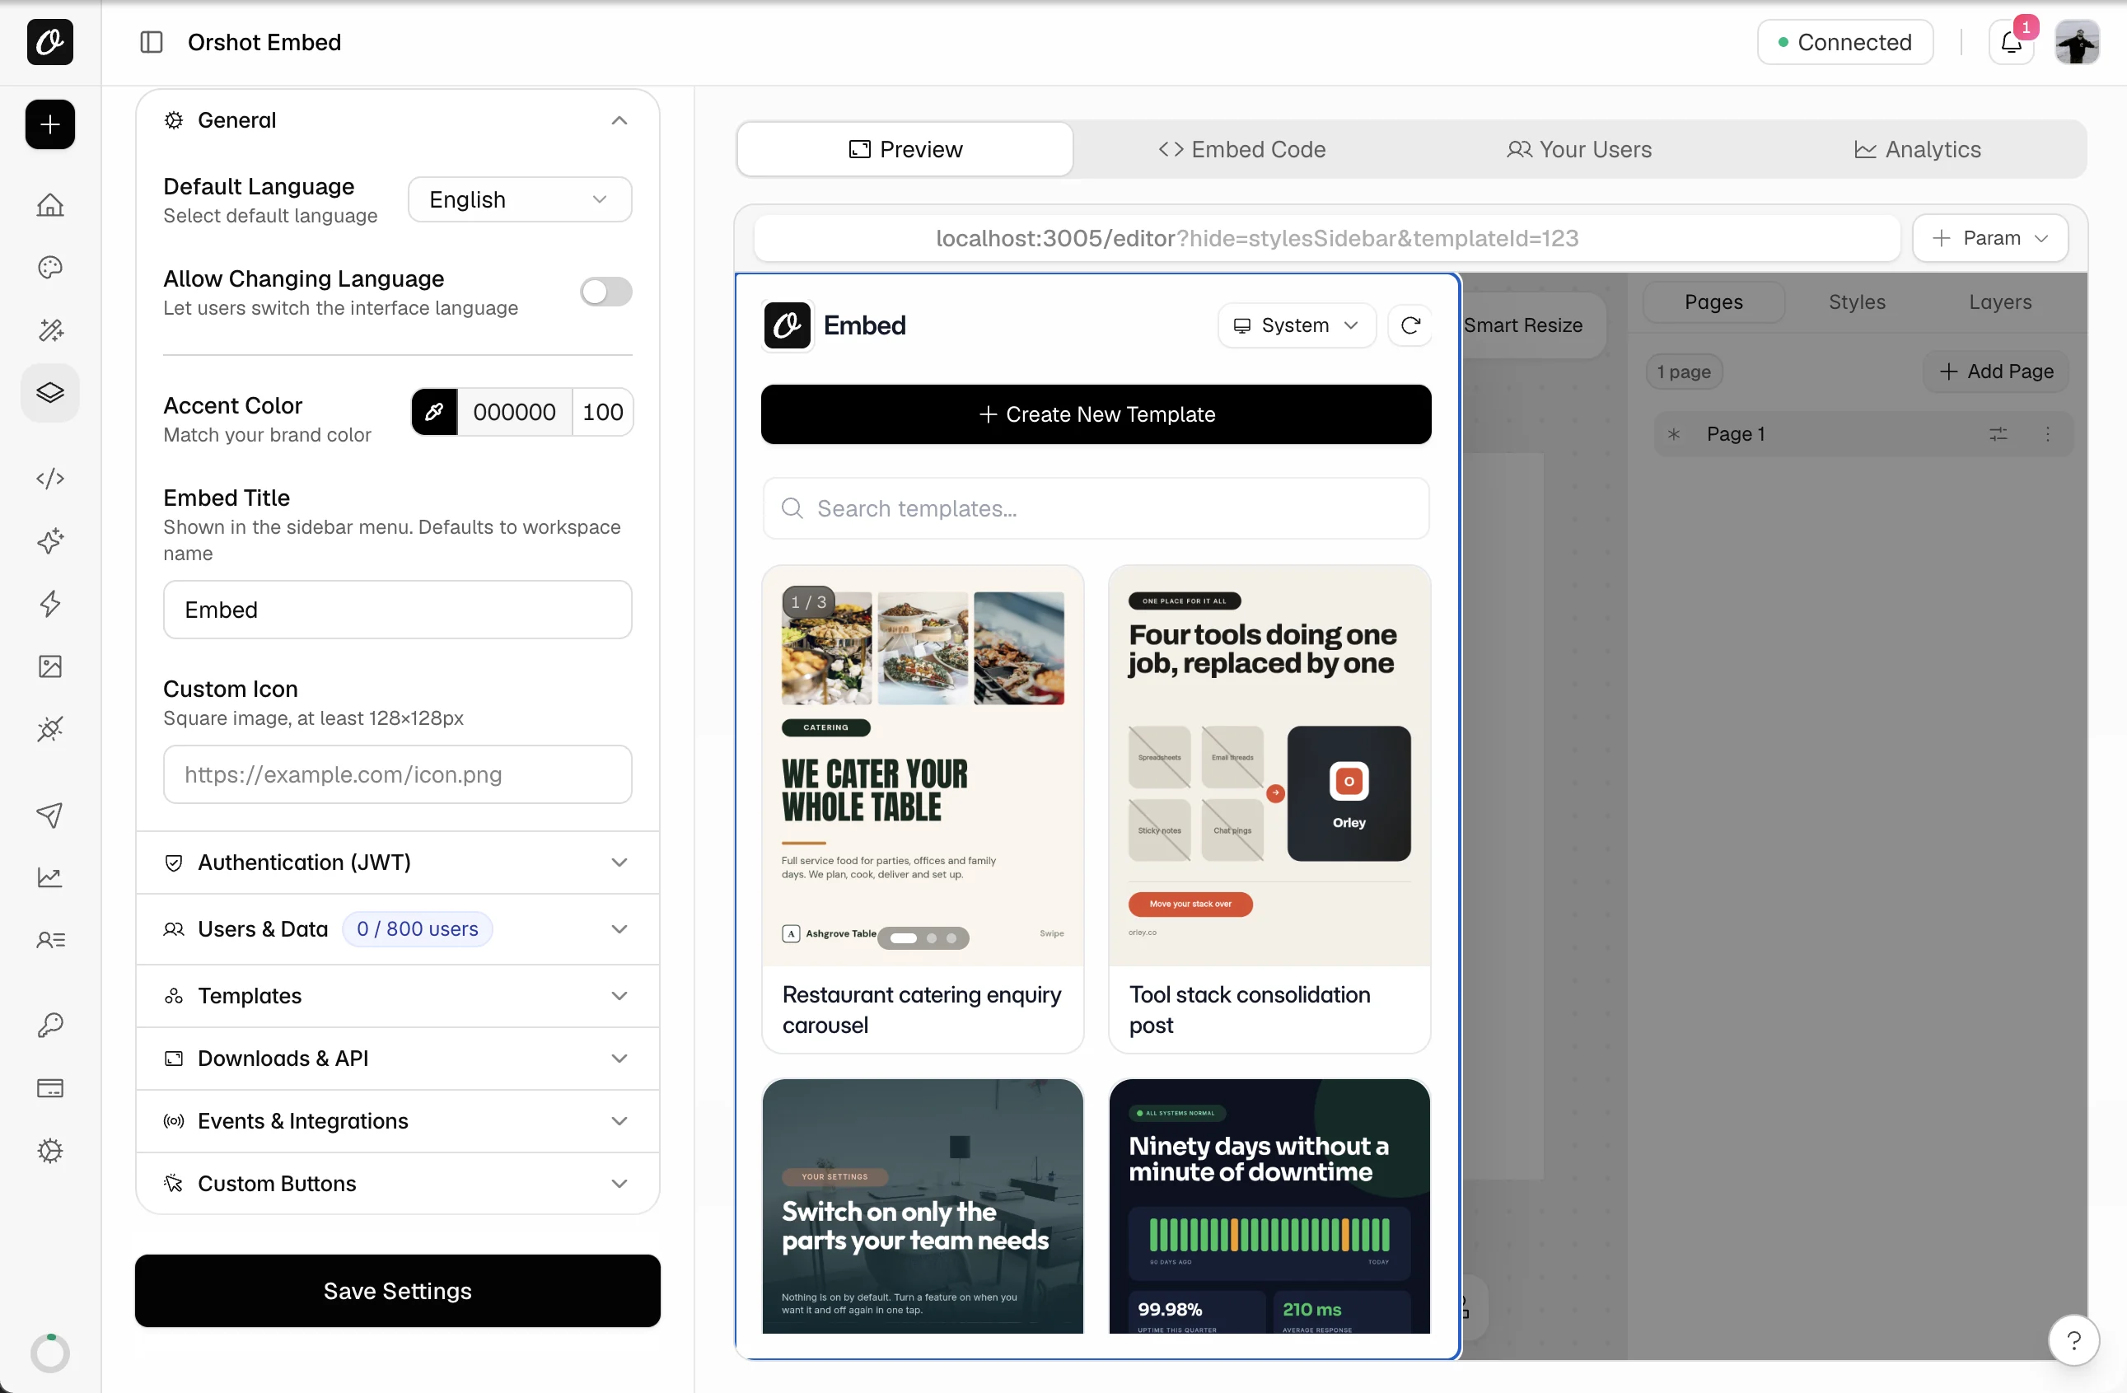Open the paper plane icon in sidebar
The width and height of the screenshot is (2127, 1393).
(x=50, y=814)
